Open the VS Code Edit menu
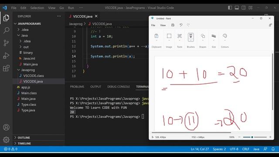Screen dimensions: 279x157 23,8
